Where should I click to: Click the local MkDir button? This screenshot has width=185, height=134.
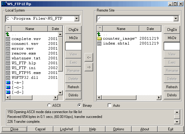pyautogui.click(x=73, y=38)
